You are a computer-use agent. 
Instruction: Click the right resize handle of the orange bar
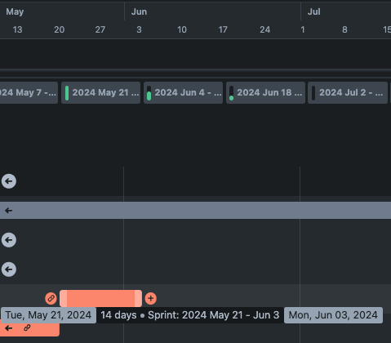point(138,298)
